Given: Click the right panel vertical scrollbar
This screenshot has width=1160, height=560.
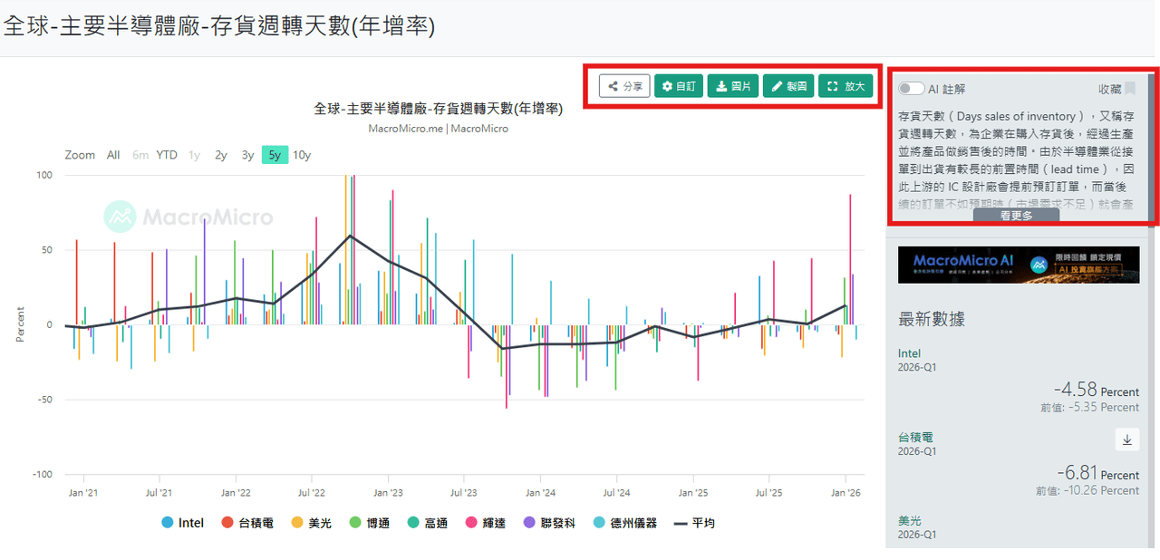Looking at the screenshot, I should [x=1153, y=308].
